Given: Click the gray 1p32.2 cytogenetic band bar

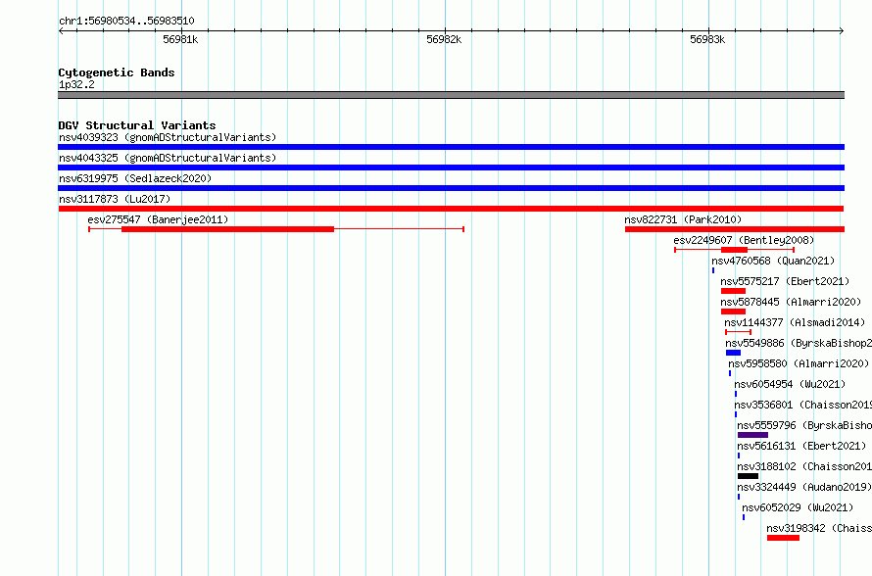Looking at the screenshot, I should pyautogui.click(x=451, y=95).
